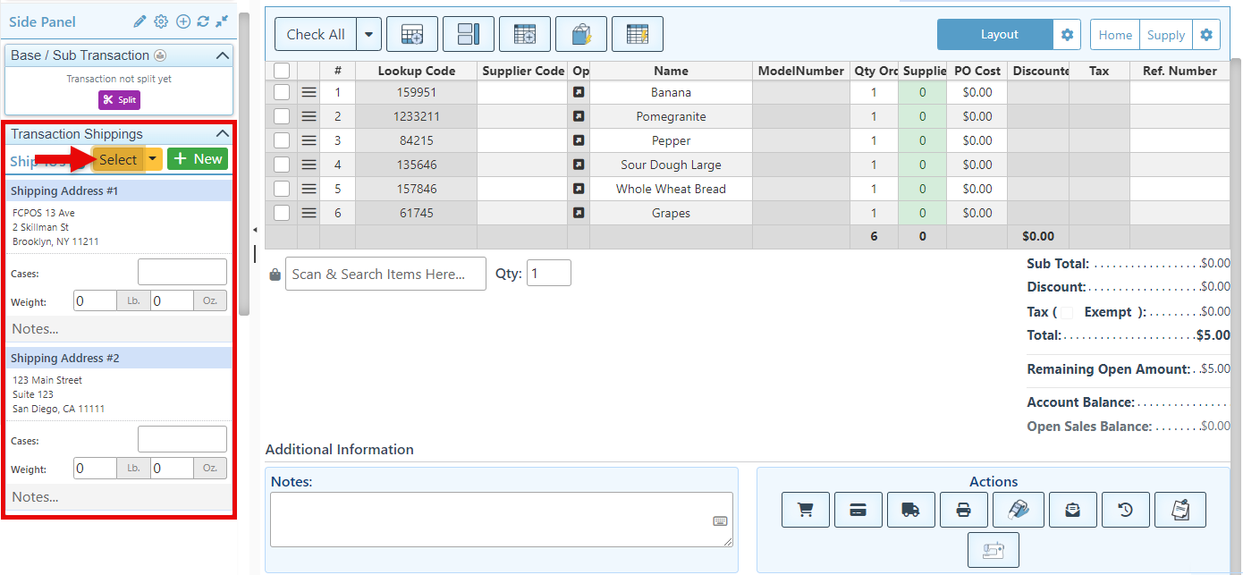This screenshot has width=1243, height=575.
Task: Open the credit card payment action
Action: 858,510
